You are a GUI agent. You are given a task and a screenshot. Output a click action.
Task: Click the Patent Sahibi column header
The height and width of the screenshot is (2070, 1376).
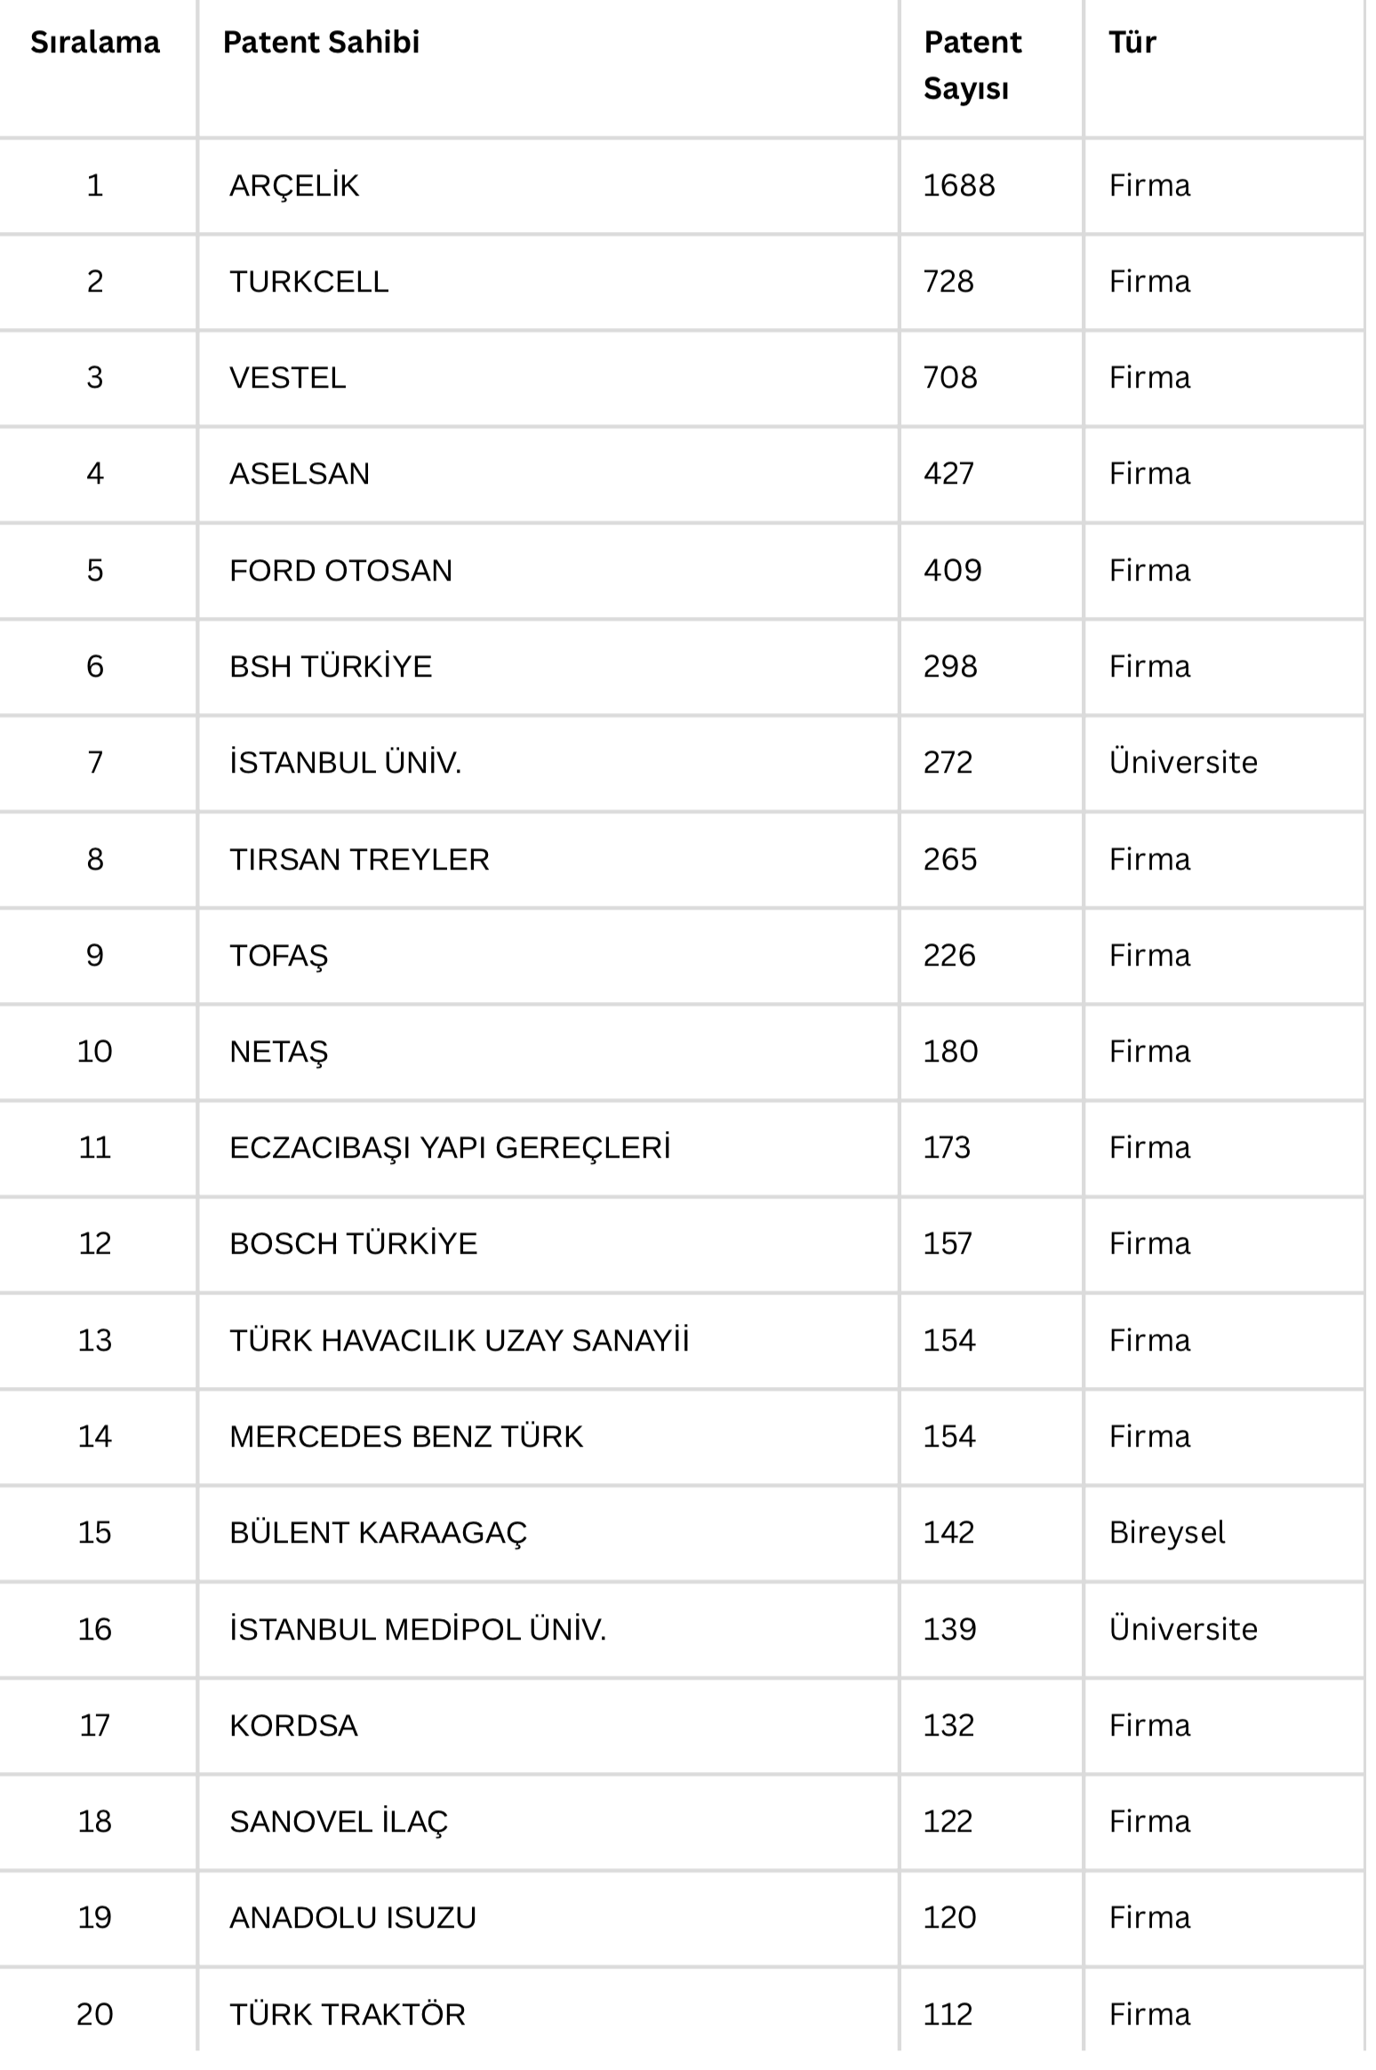[x=321, y=43]
